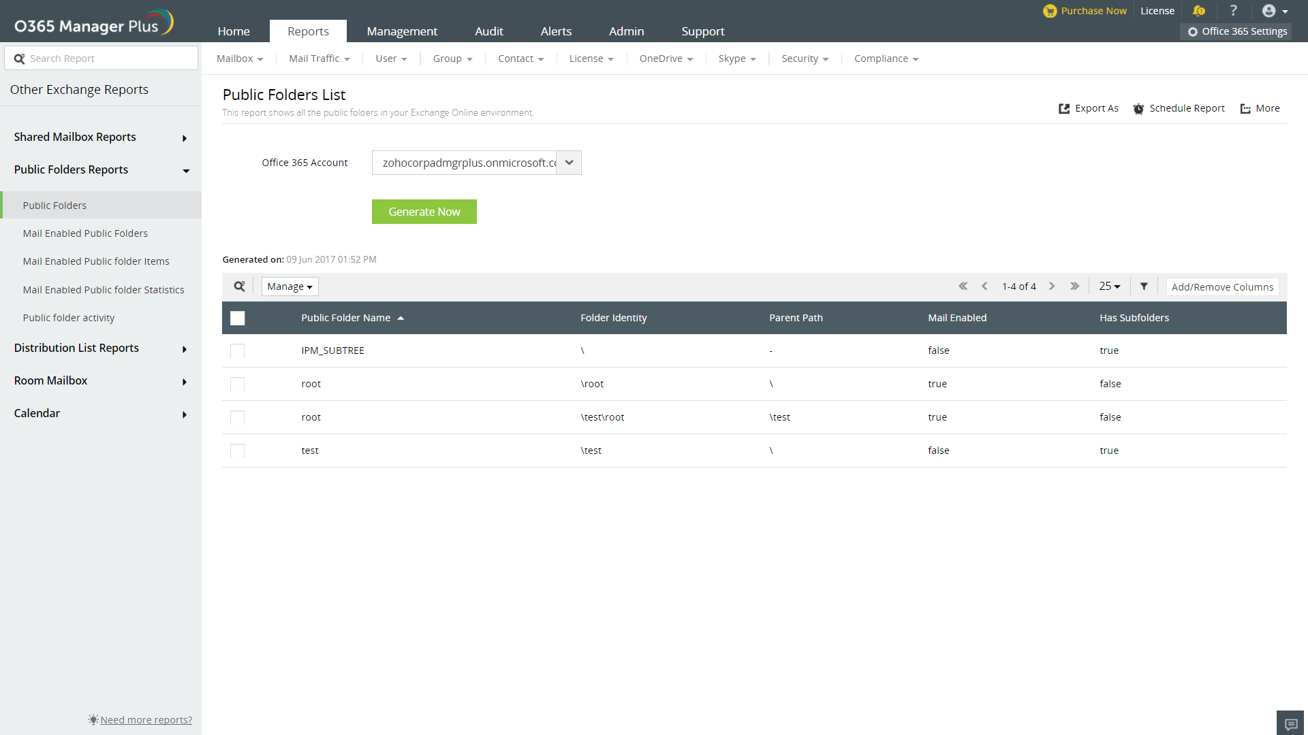
Task: Open the notifications bell icon
Action: pos(1199,11)
